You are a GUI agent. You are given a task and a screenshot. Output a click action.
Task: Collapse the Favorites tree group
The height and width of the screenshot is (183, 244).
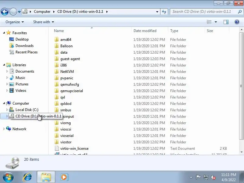(4, 33)
